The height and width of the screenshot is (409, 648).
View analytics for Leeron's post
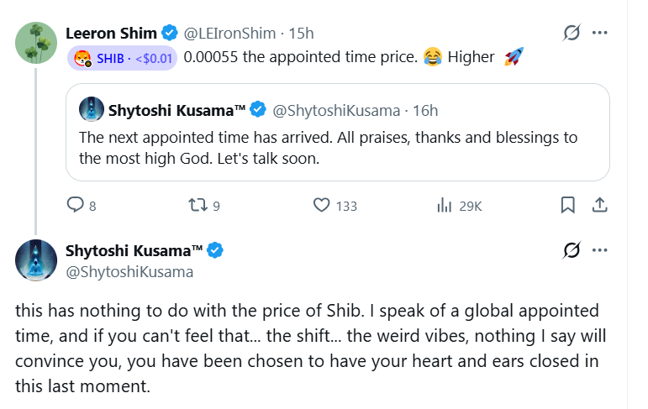point(445,205)
